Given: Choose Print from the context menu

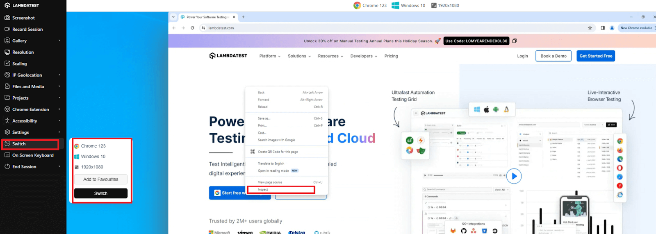Looking at the screenshot, I should pyautogui.click(x=287, y=125).
